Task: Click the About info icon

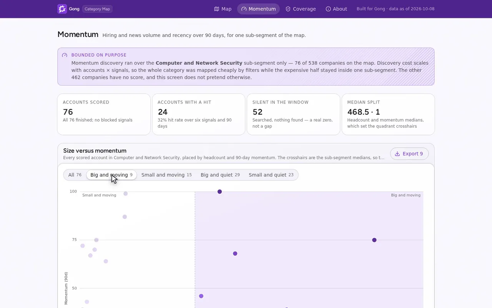Action: point(328,9)
